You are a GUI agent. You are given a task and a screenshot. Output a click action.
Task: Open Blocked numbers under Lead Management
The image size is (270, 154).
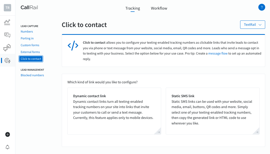(32, 75)
